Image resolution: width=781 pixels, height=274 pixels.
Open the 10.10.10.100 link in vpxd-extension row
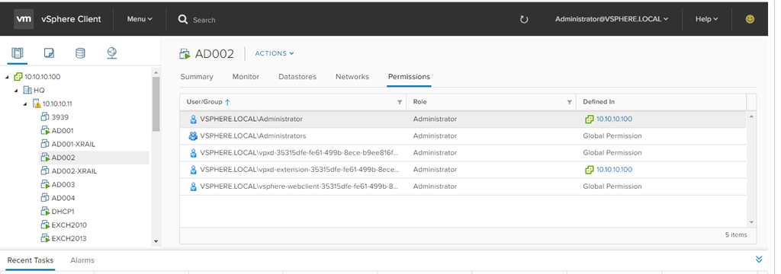pos(614,170)
